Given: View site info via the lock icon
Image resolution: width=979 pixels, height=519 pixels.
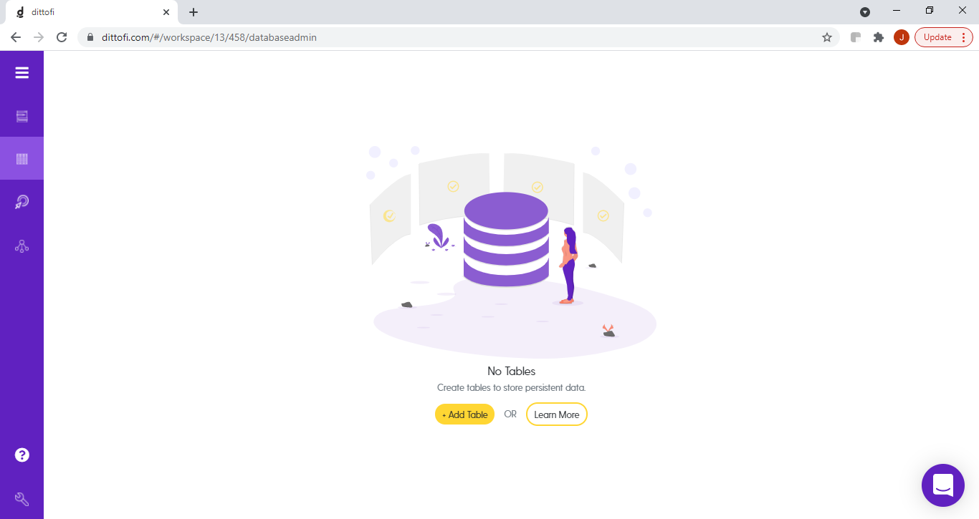Looking at the screenshot, I should pos(90,37).
